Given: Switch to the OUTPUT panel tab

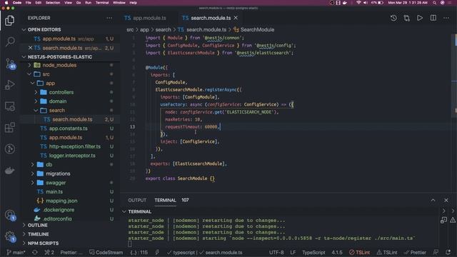Looking at the screenshot, I should point(137,200).
